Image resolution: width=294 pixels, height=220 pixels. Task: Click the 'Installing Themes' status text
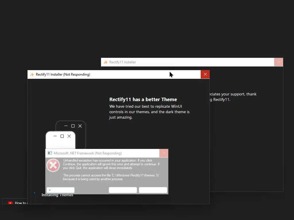pos(57,195)
